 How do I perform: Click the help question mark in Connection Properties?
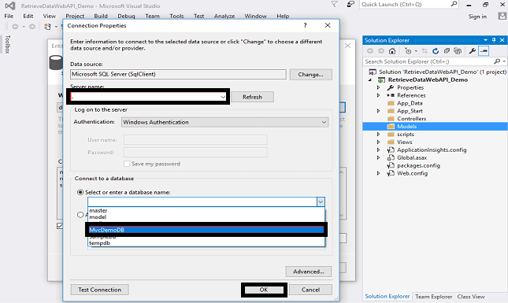(305, 25)
